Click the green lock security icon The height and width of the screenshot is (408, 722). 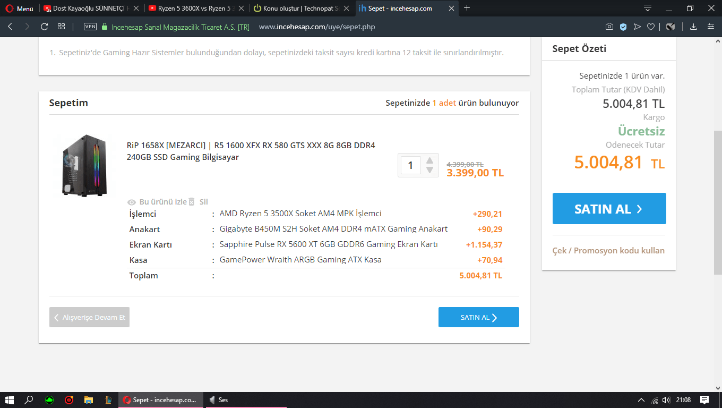(105, 27)
